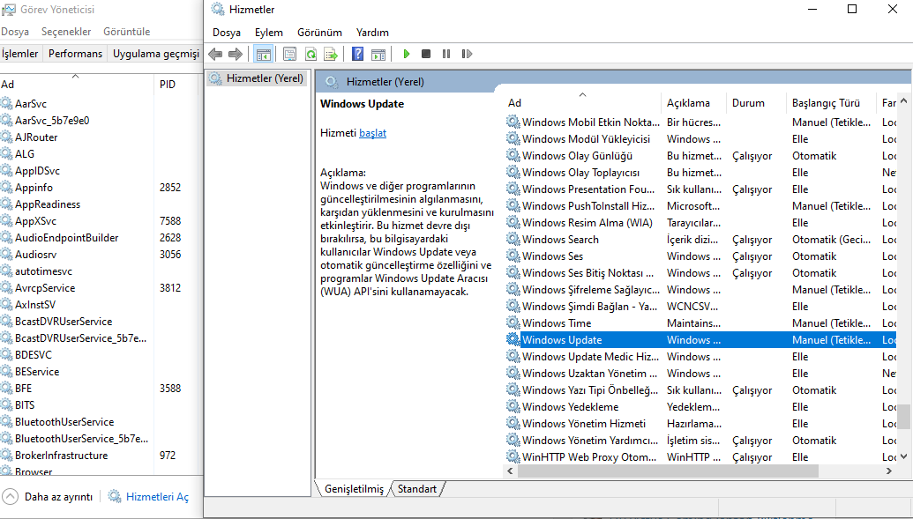
Task: Select the Windows Update service row
Action: [701, 340]
